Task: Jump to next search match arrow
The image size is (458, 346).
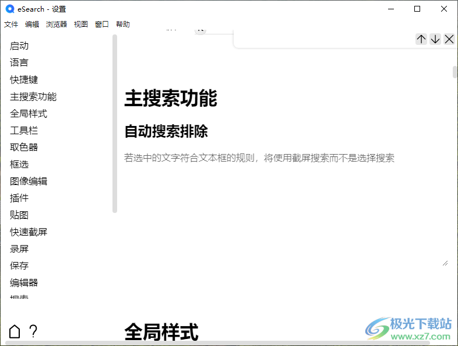Action: [435, 39]
